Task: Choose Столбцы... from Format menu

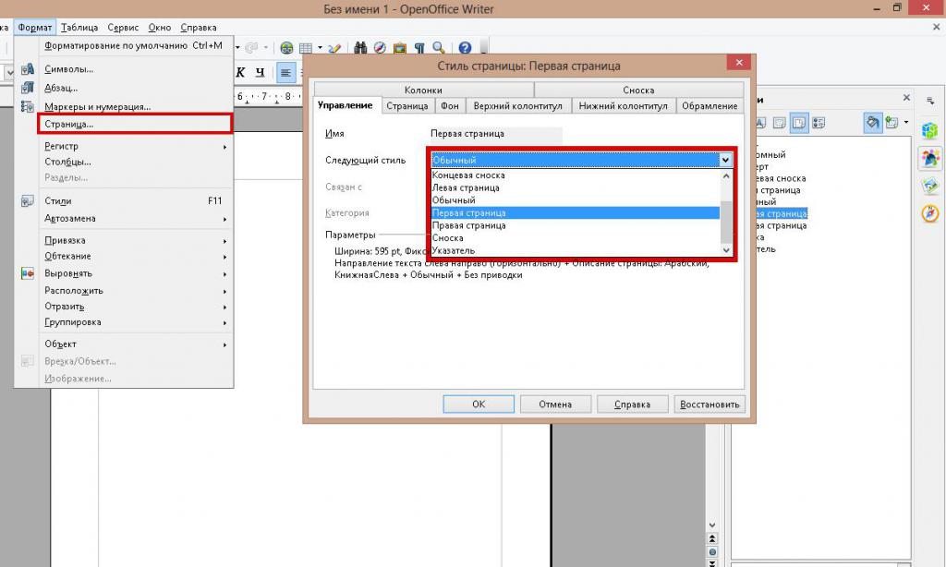Action: pyautogui.click(x=135, y=162)
